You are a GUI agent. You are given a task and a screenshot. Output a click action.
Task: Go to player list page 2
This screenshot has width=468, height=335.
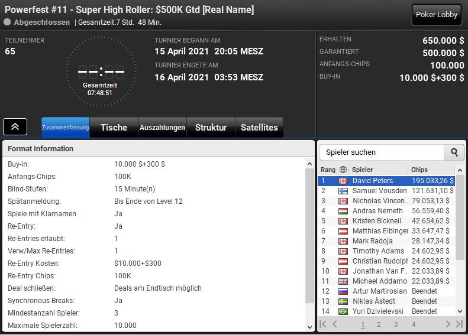379,324
